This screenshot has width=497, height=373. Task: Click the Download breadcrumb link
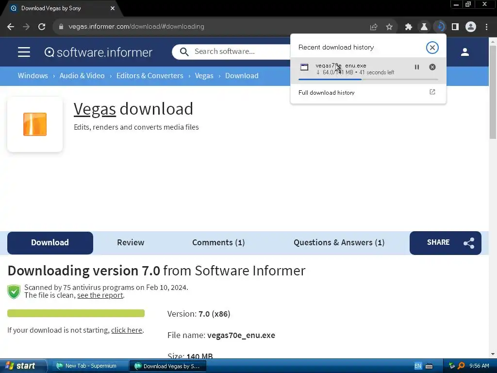(x=242, y=76)
